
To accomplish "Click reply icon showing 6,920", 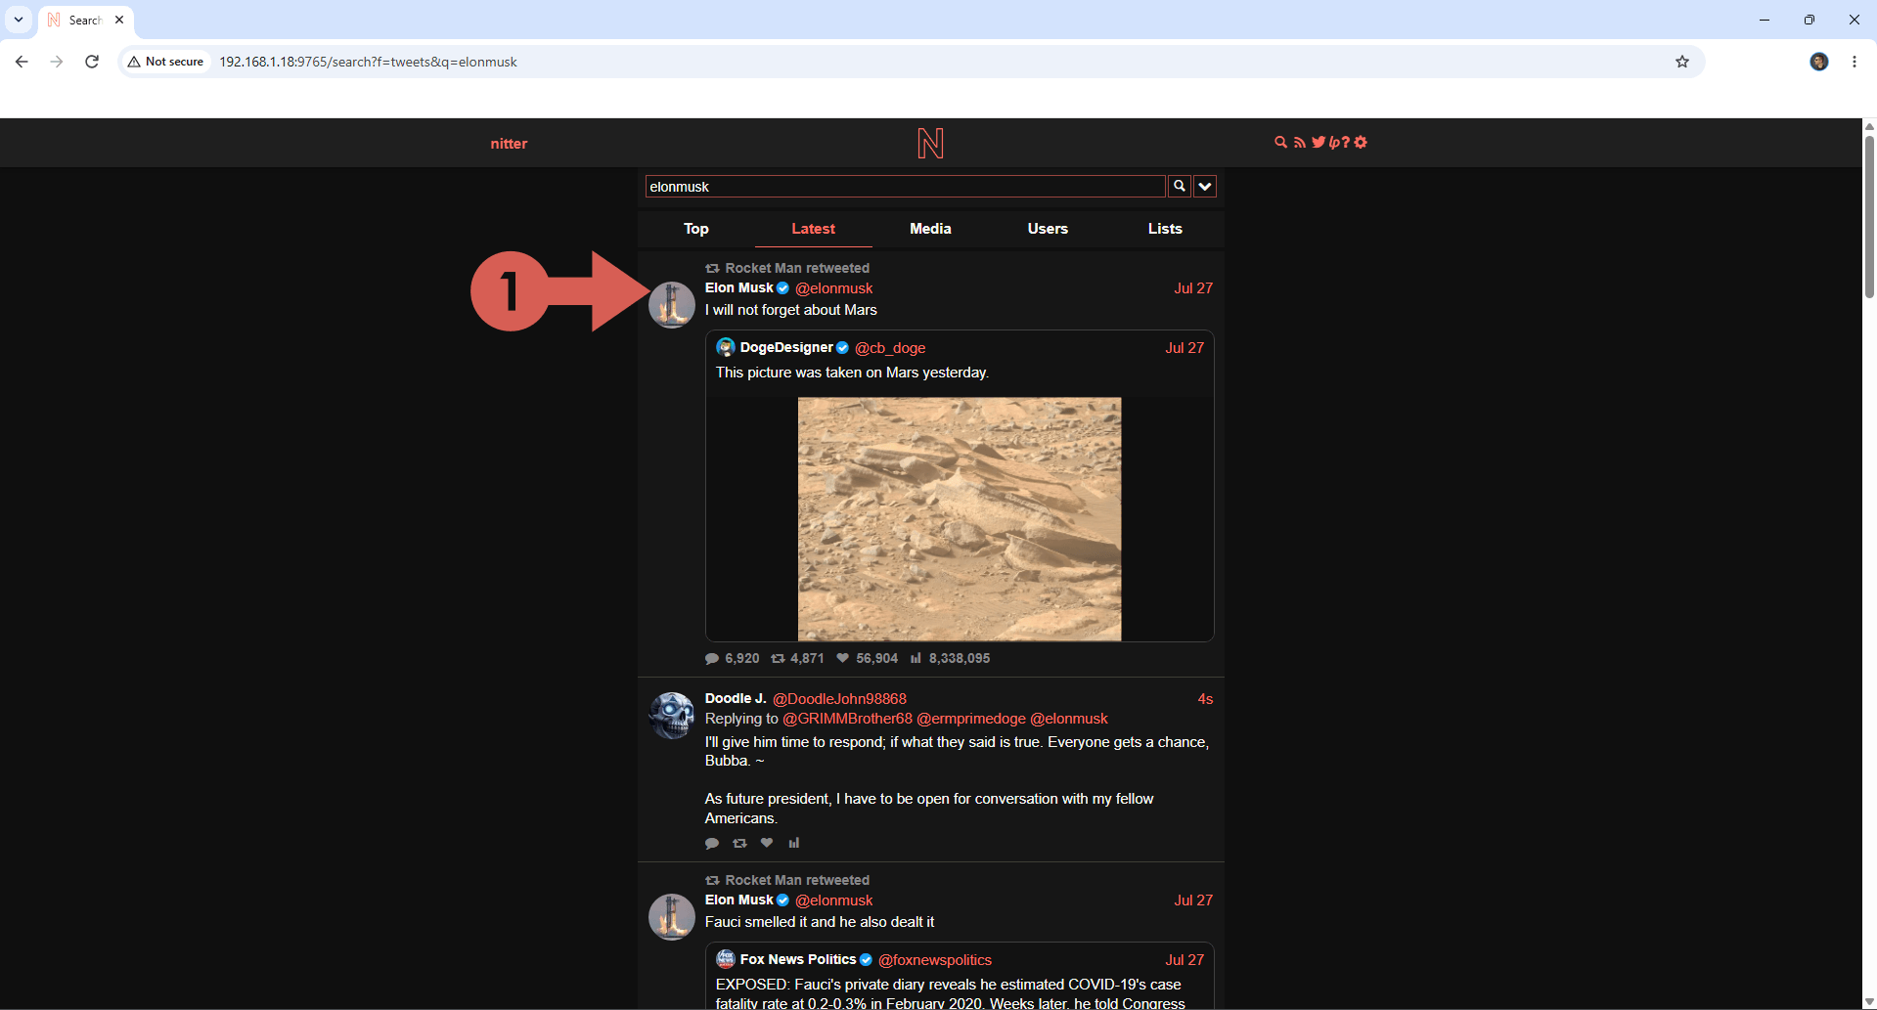I will (712, 659).
